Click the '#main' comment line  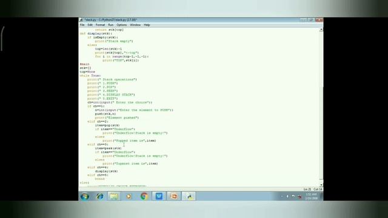pyautogui.click(x=85, y=64)
